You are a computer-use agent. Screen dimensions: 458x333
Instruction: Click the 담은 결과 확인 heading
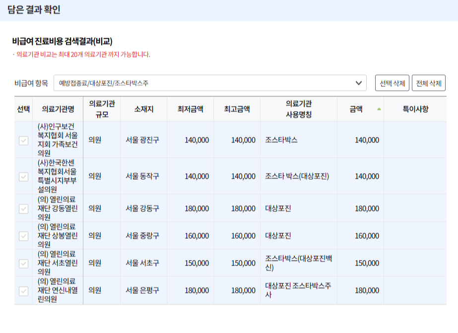(34, 10)
